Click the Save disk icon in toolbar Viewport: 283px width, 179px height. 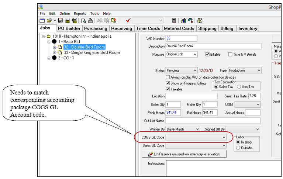61,21
